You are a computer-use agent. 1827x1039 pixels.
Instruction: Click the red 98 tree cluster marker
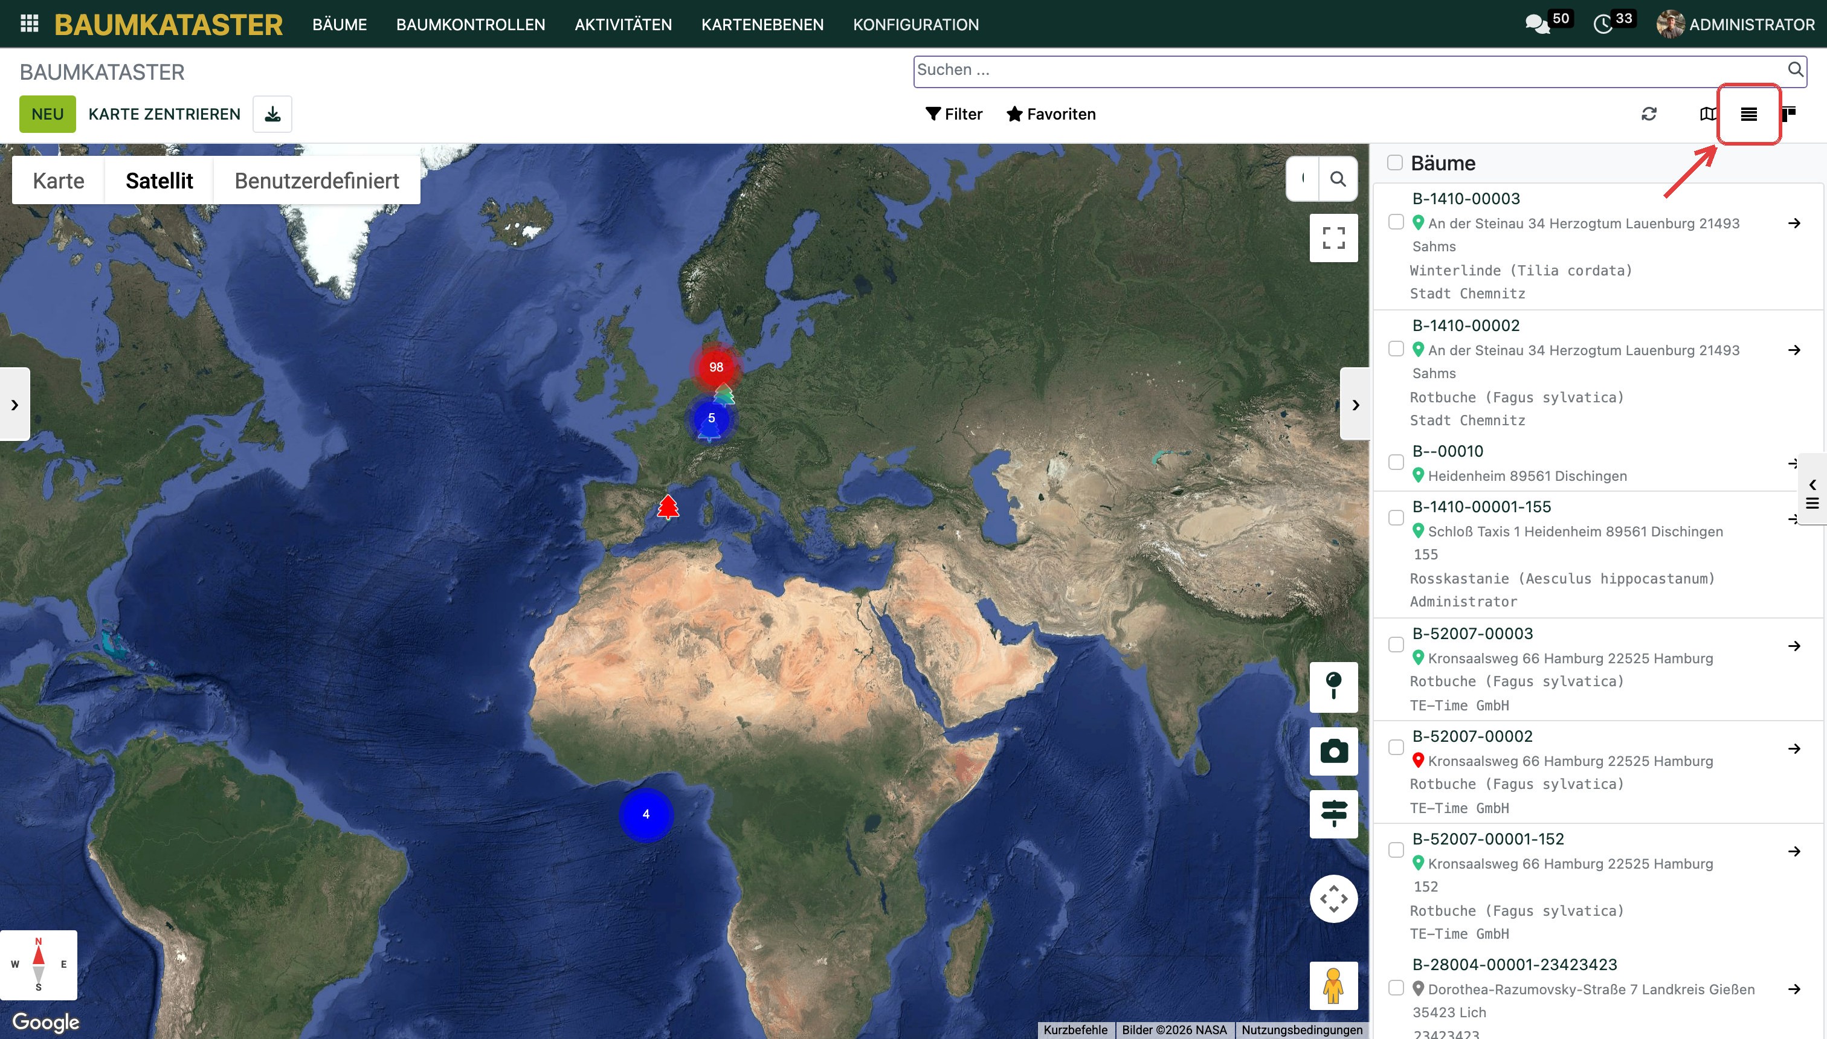(x=716, y=367)
